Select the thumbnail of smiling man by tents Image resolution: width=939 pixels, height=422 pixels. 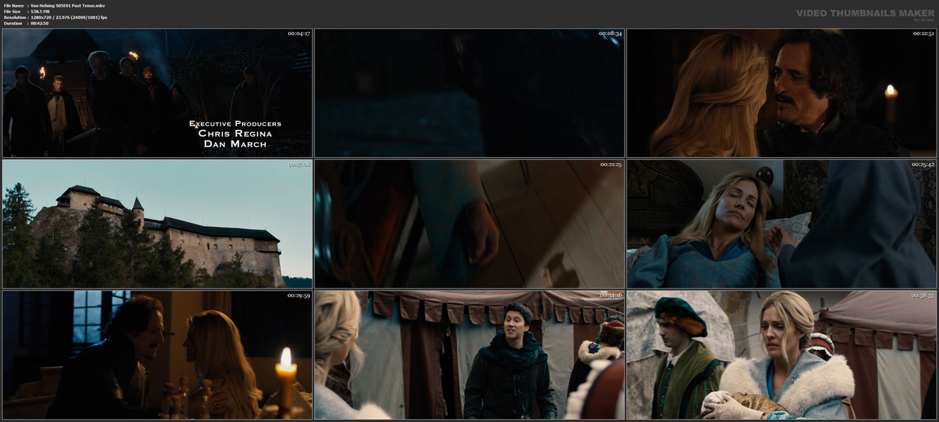click(x=469, y=354)
